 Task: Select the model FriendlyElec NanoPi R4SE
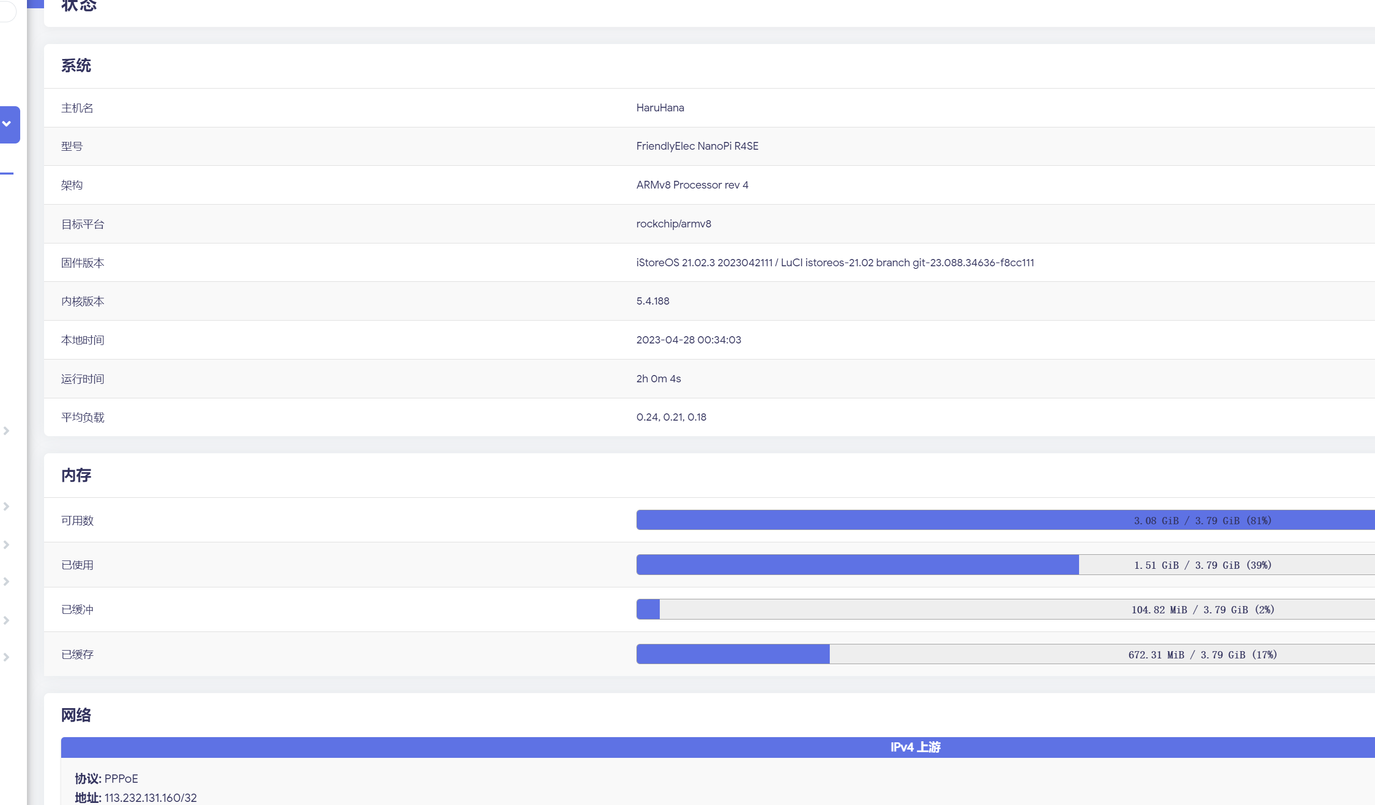click(x=697, y=146)
